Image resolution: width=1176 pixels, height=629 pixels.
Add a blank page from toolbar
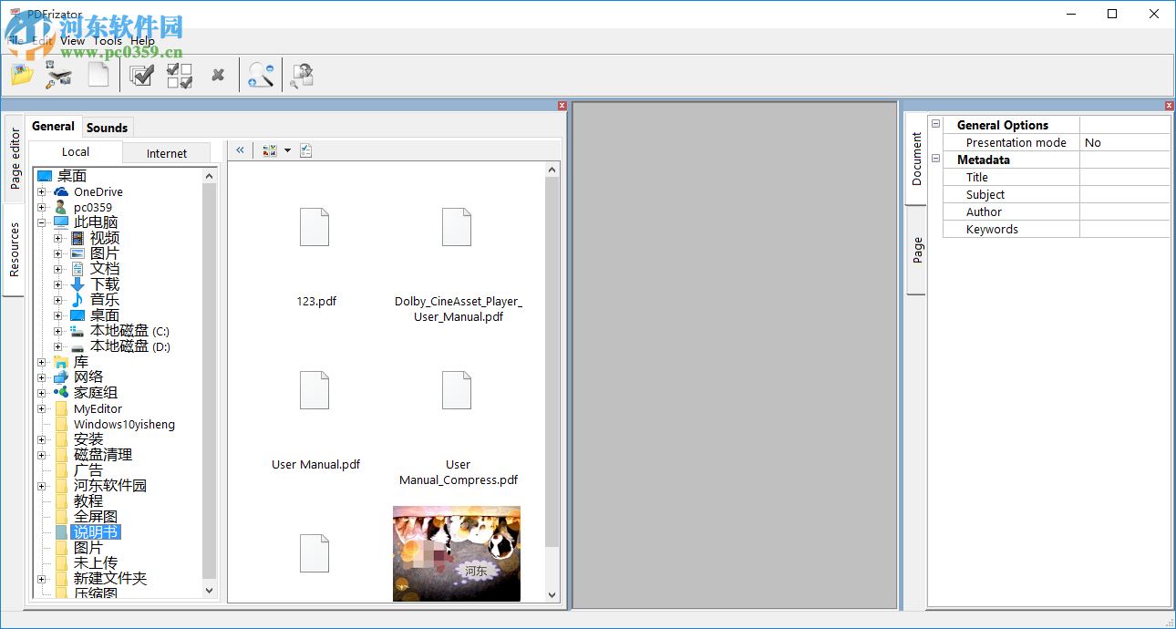98,75
